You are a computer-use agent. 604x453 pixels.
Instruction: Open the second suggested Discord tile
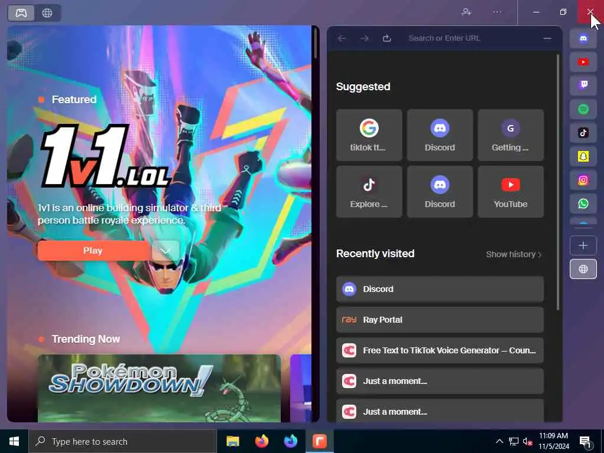[x=440, y=192]
